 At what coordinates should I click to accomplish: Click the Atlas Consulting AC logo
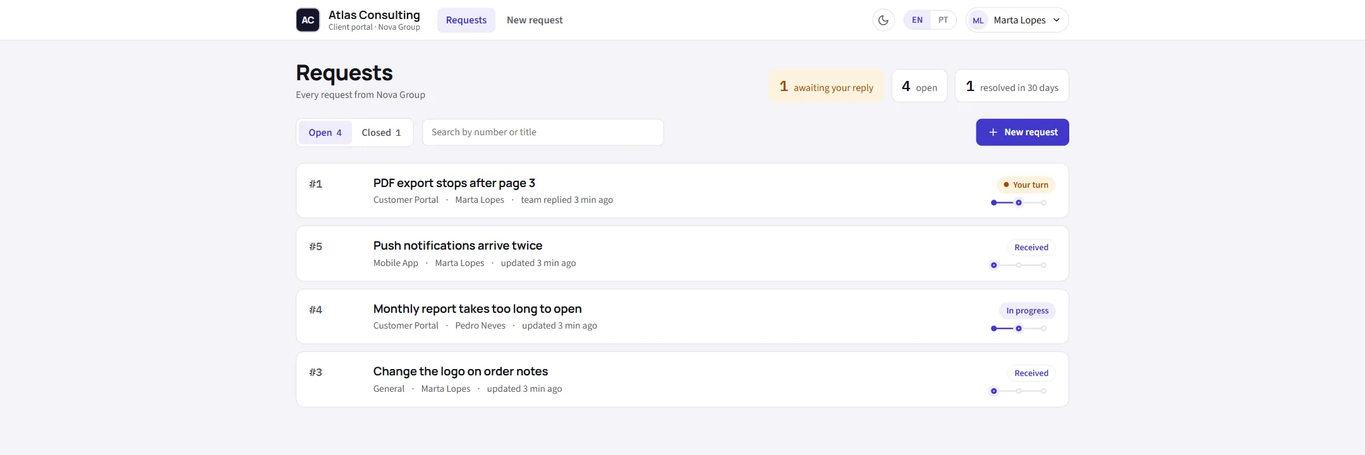click(308, 20)
